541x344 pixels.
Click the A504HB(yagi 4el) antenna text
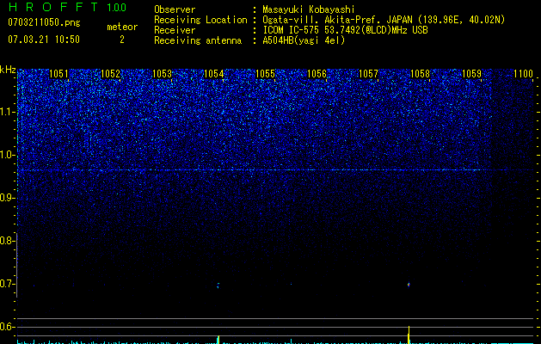(304, 40)
